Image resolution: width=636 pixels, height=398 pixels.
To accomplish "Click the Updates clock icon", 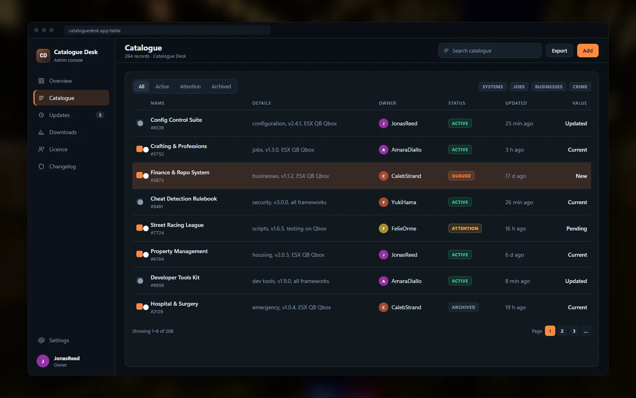I will point(41,115).
